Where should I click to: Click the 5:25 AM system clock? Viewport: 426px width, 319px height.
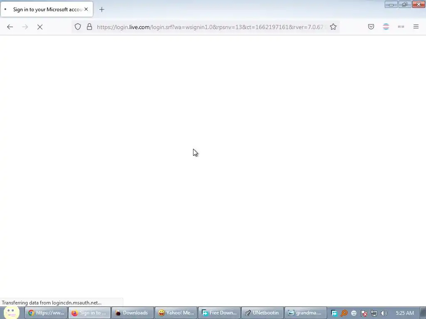point(405,313)
